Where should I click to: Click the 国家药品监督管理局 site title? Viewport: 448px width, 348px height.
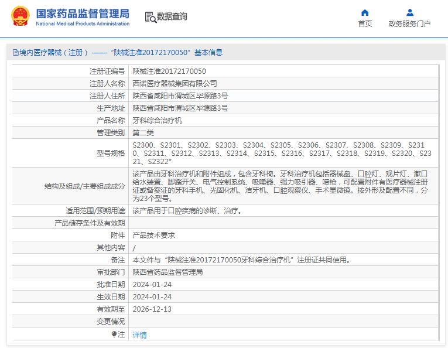tap(83, 13)
